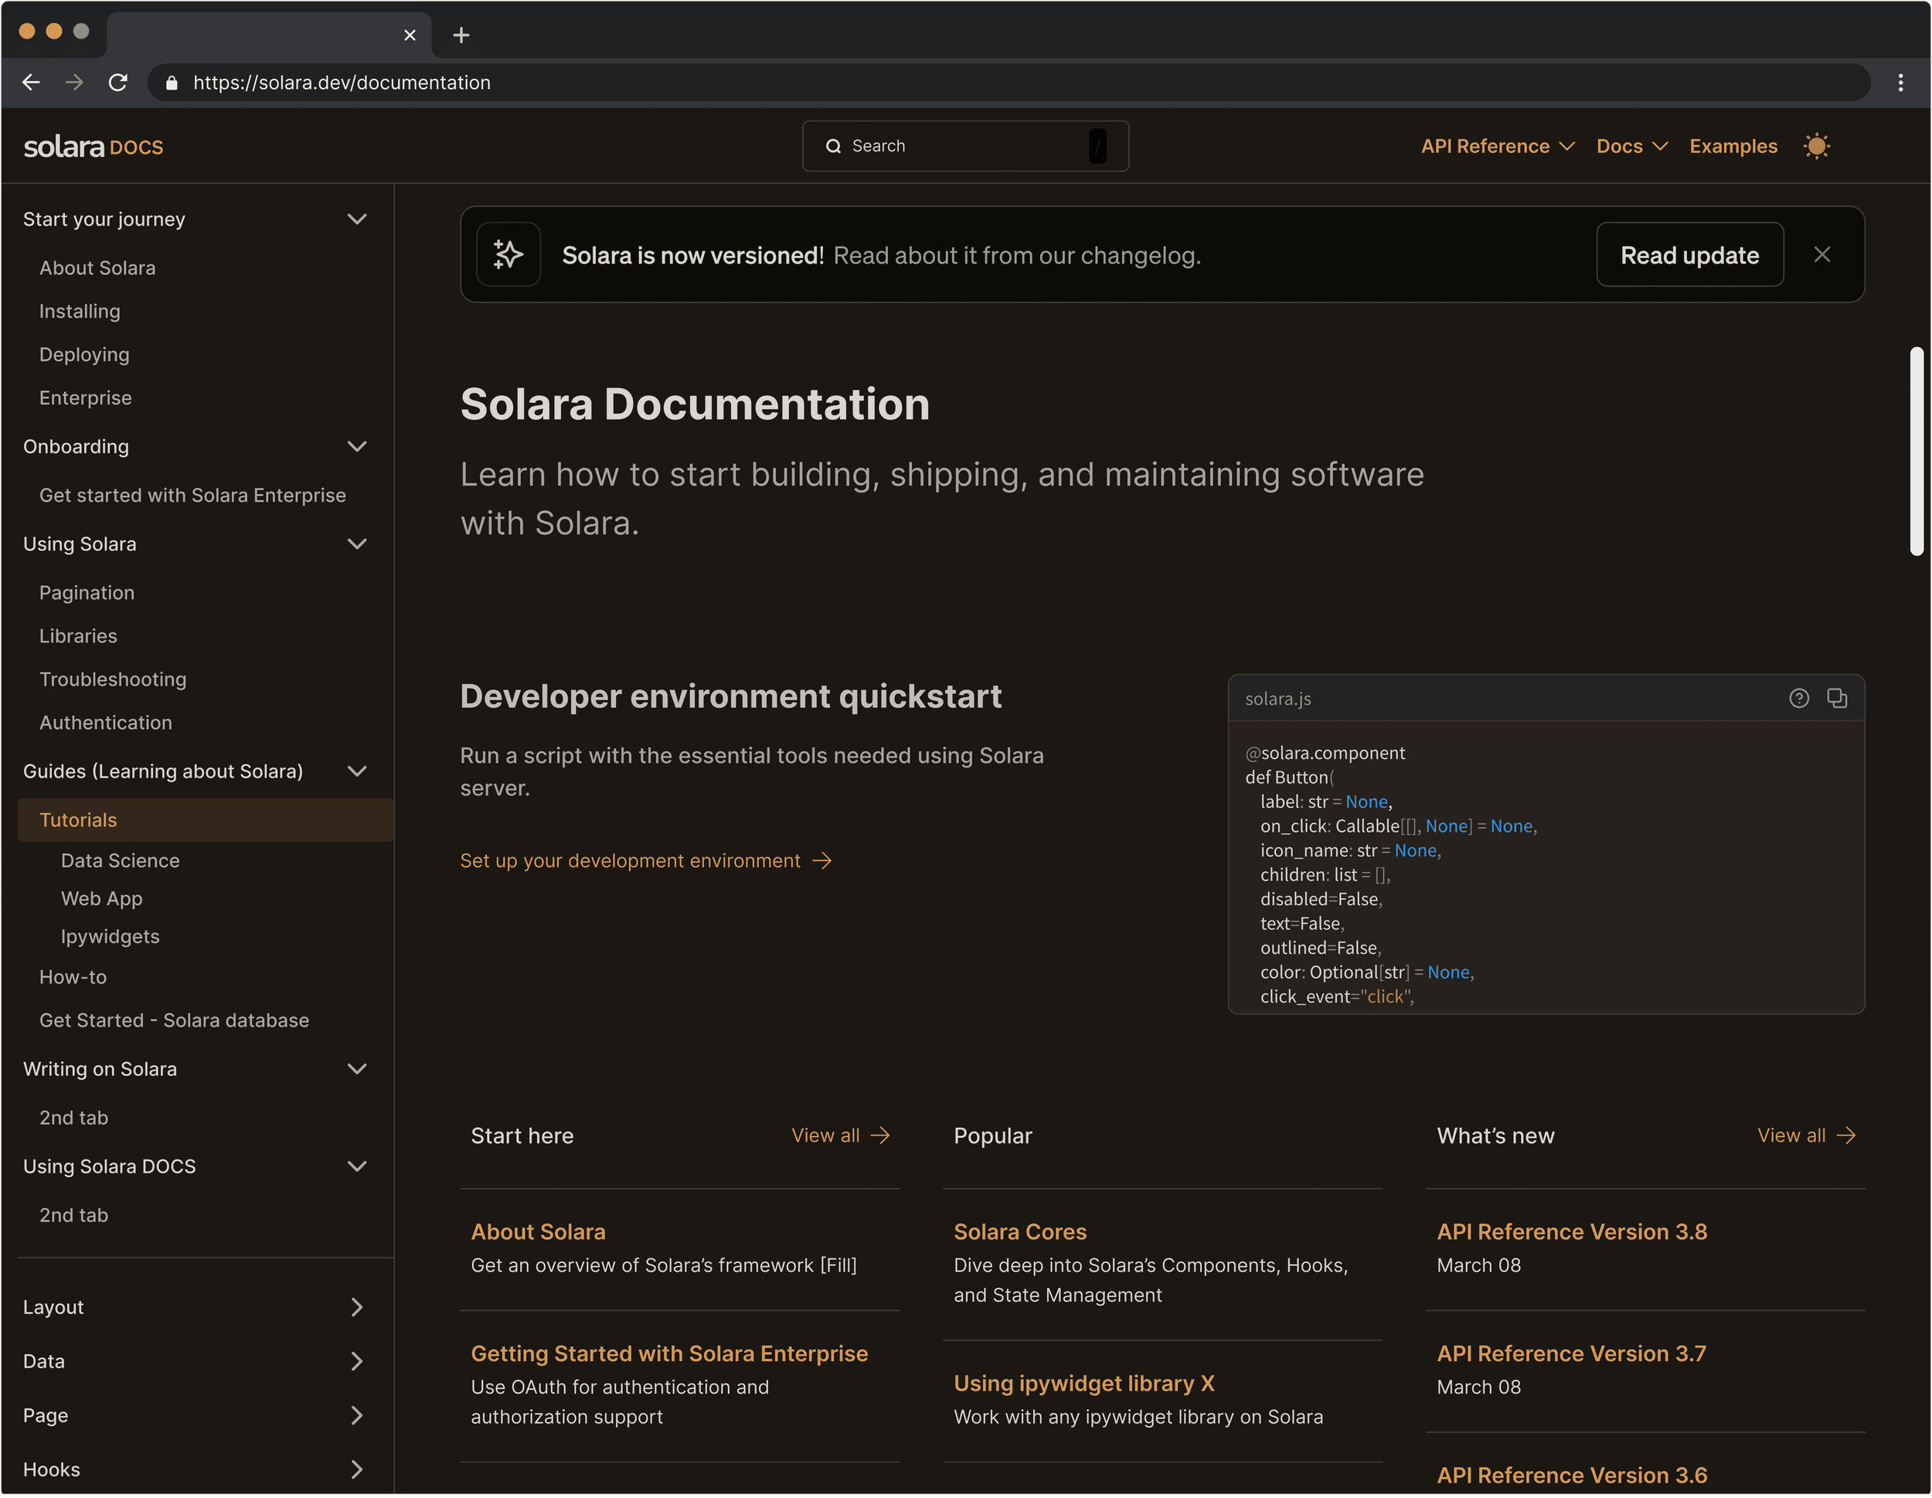This screenshot has width=1932, height=1498.
Task: Open the Web App tutorial
Action: [x=102, y=898]
